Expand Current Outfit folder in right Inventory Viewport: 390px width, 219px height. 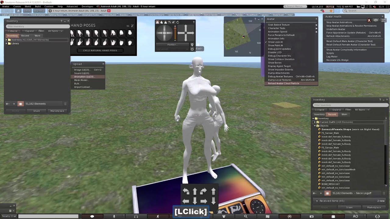pos(315,122)
